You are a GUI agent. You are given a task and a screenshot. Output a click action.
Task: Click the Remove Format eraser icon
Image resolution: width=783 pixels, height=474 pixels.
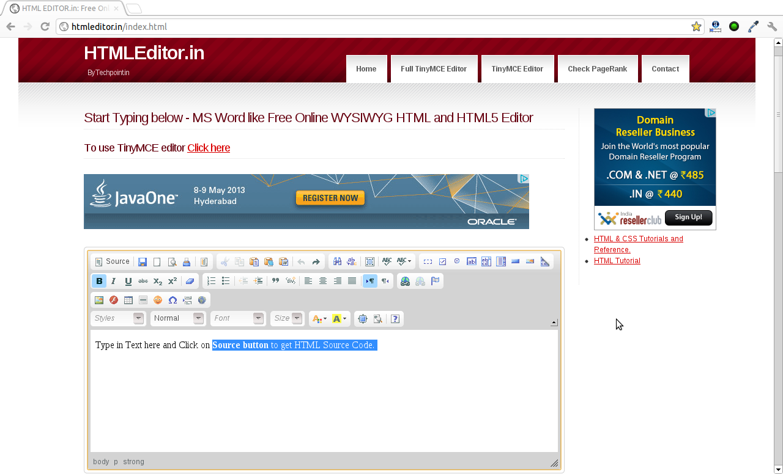(190, 281)
